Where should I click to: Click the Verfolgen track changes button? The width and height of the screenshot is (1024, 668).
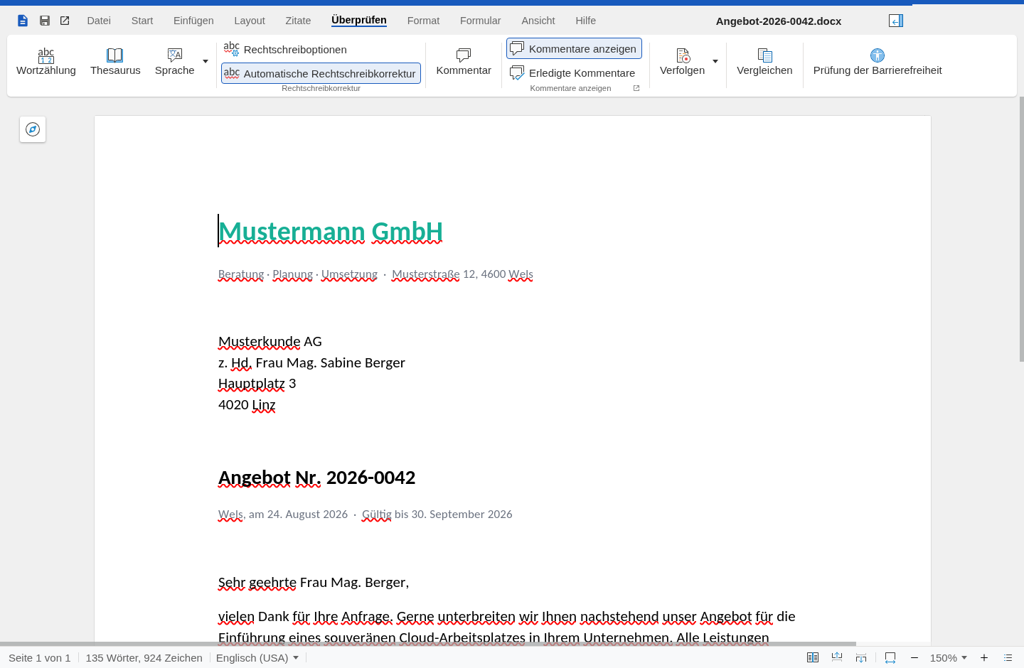(683, 63)
